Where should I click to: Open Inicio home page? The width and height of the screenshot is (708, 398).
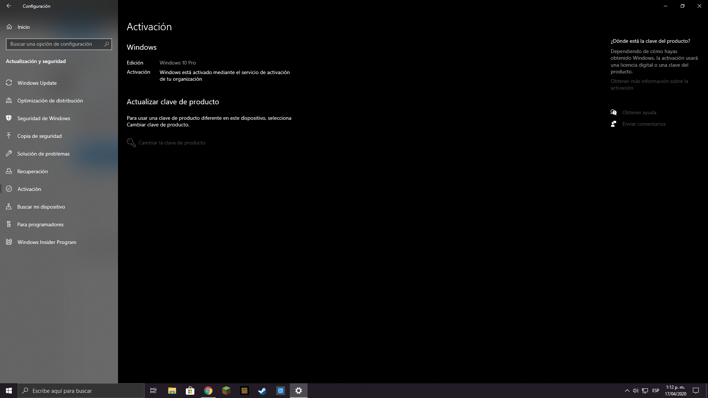(x=23, y=27)
